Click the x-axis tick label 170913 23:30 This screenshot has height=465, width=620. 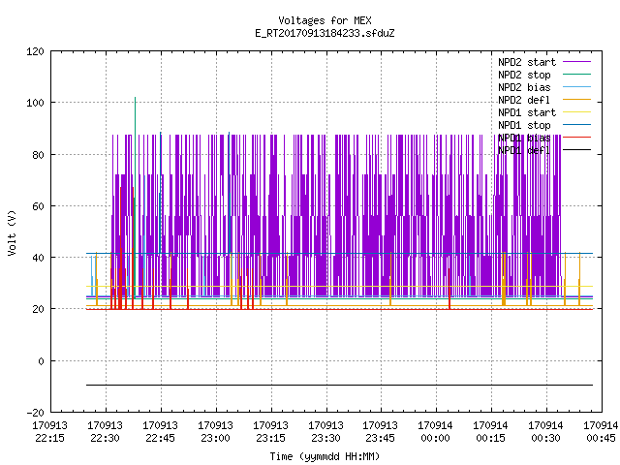click(x=325, y=432)
